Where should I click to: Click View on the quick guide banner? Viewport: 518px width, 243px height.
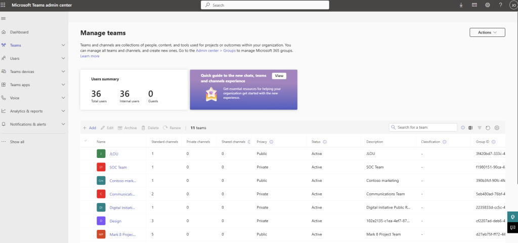(279, 76)
